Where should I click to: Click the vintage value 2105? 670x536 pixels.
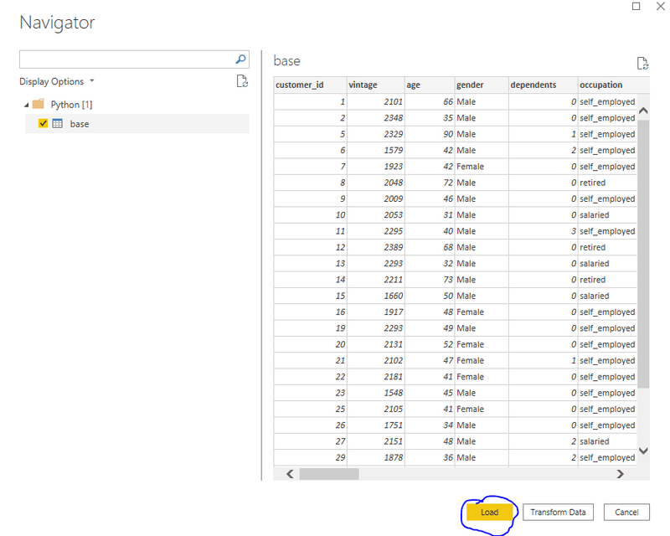point(393,409)
